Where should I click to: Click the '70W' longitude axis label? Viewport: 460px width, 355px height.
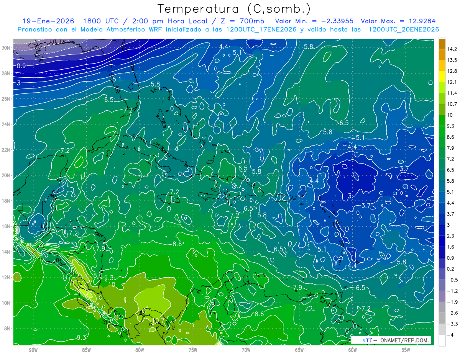click(246, 350)
